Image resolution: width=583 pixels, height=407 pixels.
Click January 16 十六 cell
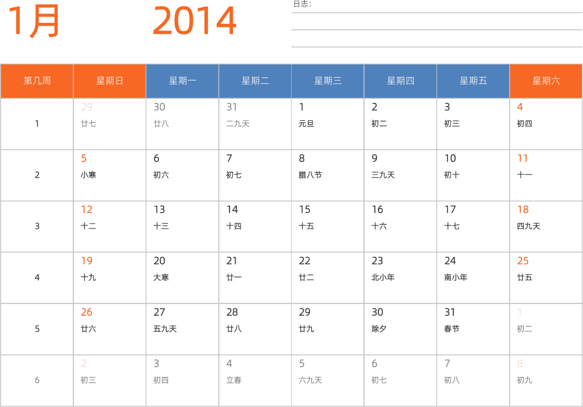click(x=400, y=226)
